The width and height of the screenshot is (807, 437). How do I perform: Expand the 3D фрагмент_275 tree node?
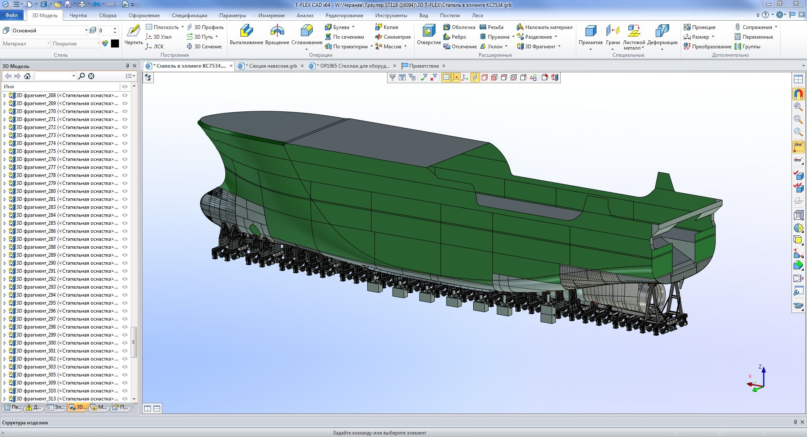5,151
